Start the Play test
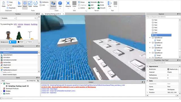 pyautogui.click(x=110, y=4)
